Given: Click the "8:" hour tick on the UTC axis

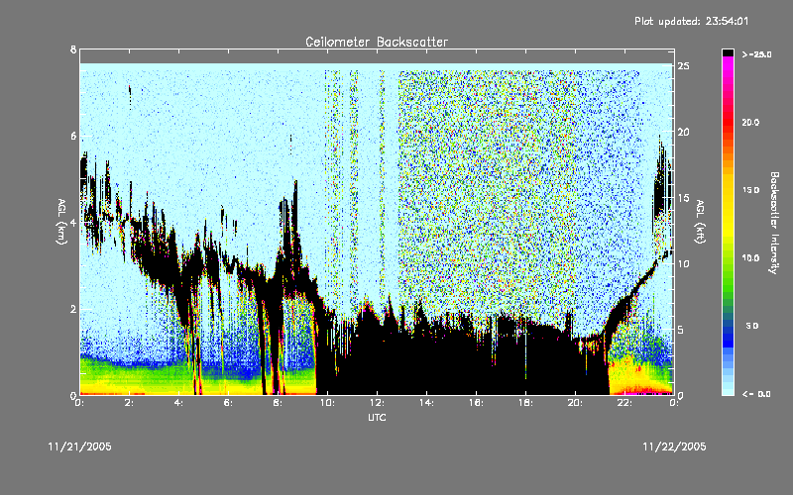Looking at the screenshot, I should 278,403.
